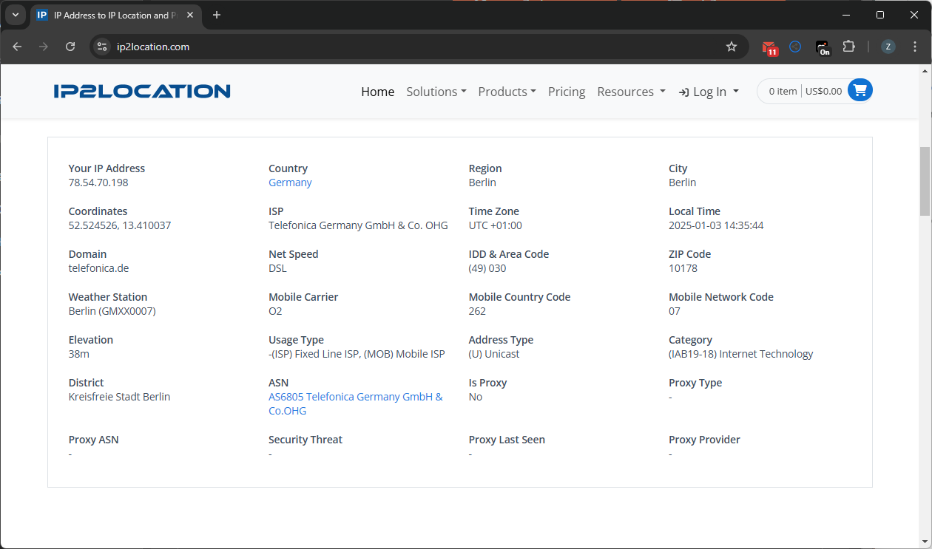Reload the page
Screen dimensions: 932x549
(70, 47)
